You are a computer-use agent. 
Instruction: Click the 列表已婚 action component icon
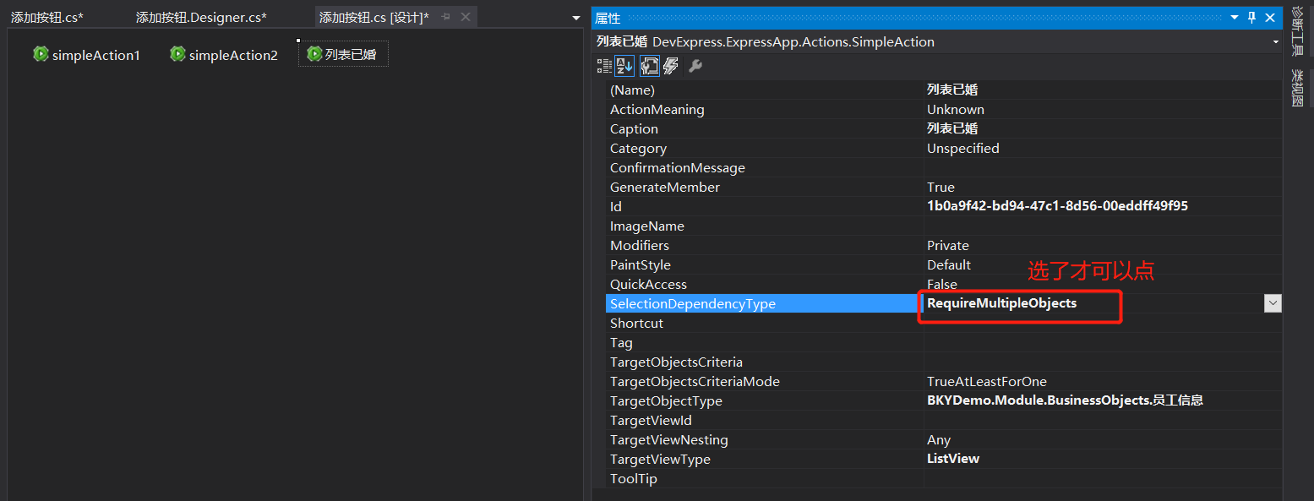click(314, 54)
